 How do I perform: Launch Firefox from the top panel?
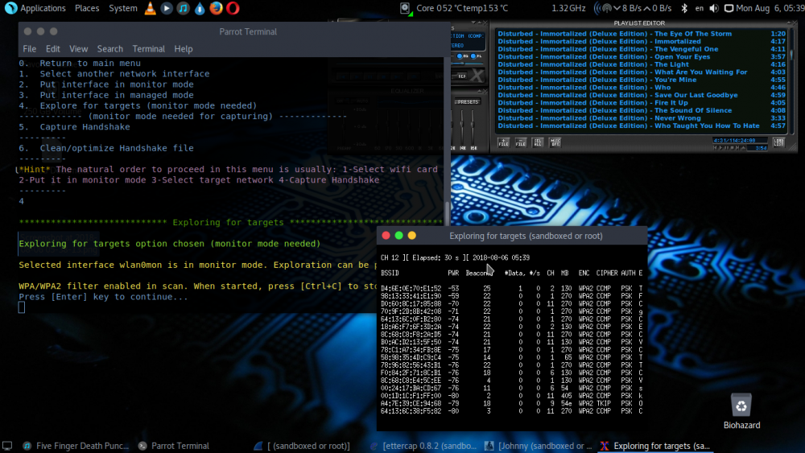(x=216, y=8)
